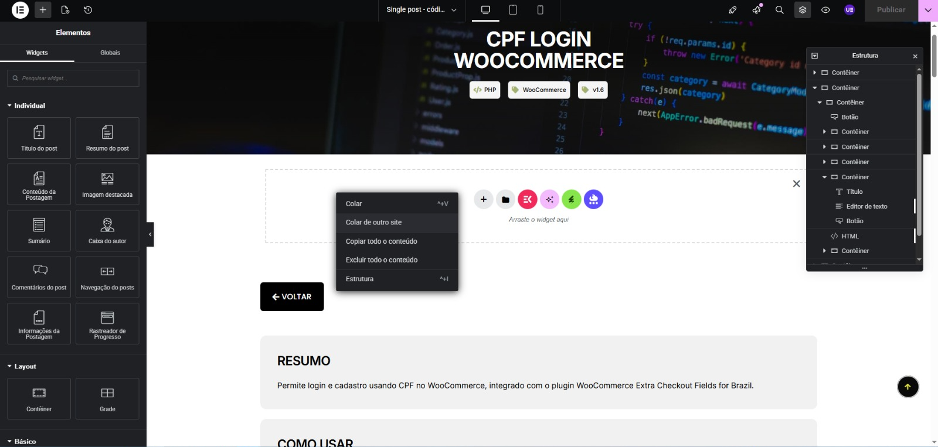Select the Caixa do autor widget
Screen dimensions: 938x447
click(107, 231)
